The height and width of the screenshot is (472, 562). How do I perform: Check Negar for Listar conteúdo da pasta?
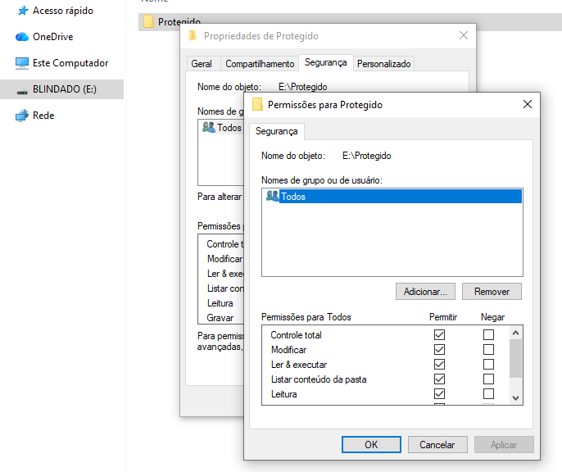coord(489,379)
